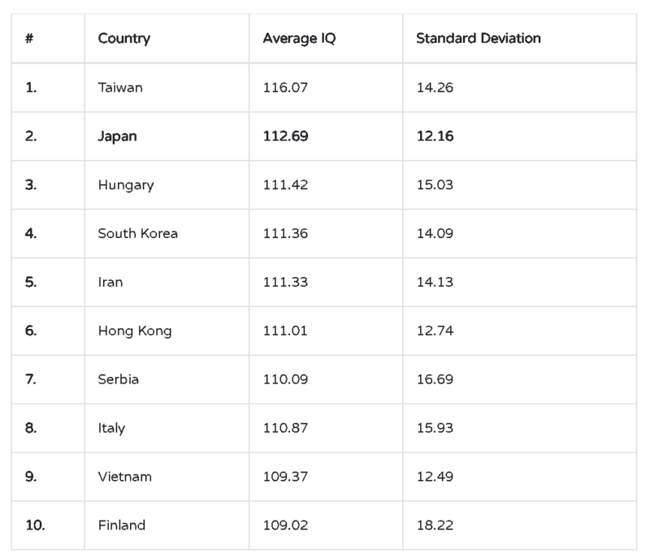
Task: Click Hungary's standard deviation 15.03
Action: pyautogui.click(x=435, y=184)
